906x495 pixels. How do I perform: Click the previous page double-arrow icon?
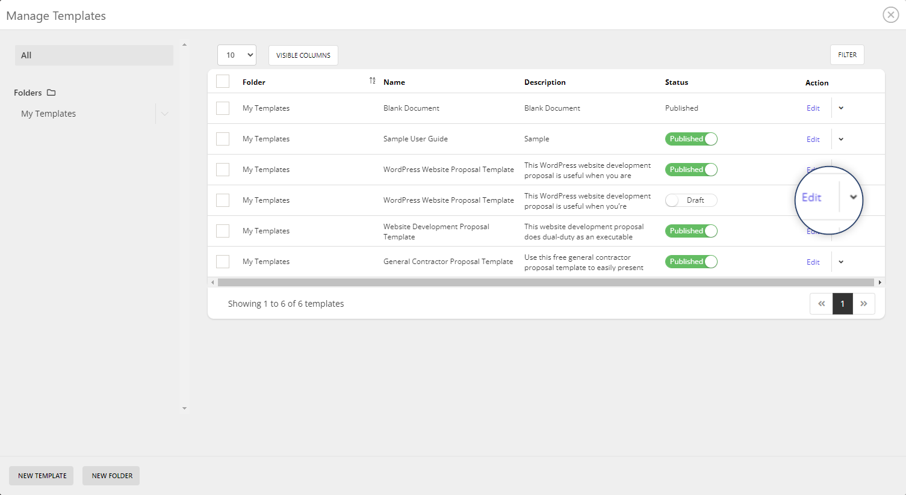tap(821, 304)
